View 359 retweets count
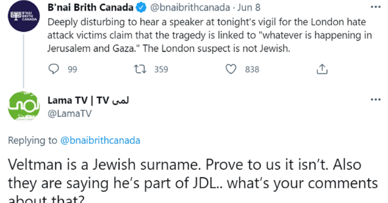The width and height of the screenshot is (388, 203). pyautogui.click(x=161, y=69)
